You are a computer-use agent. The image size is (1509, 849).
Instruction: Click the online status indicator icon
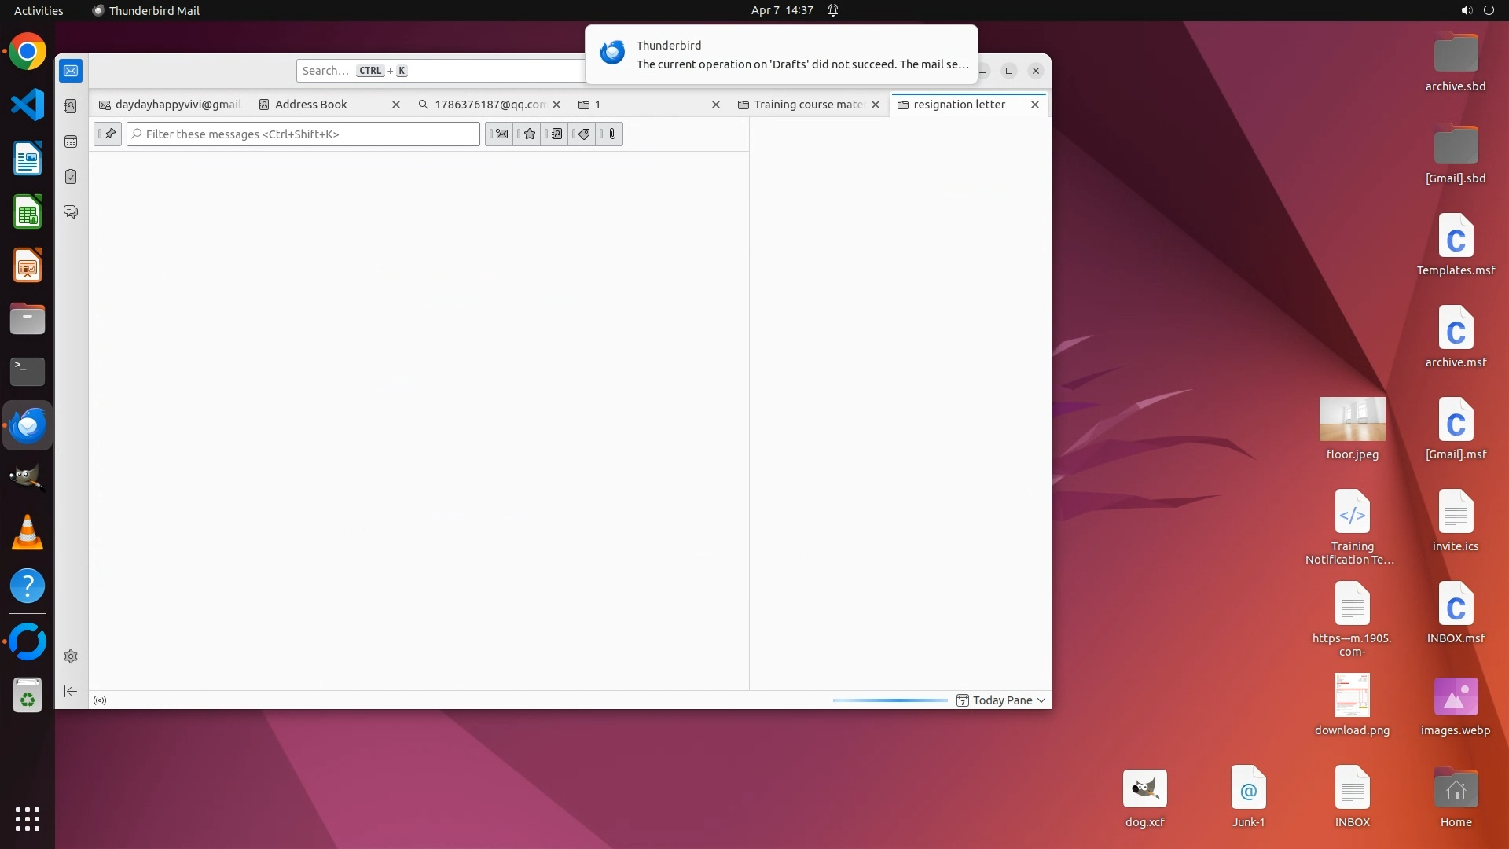pos(100,700)
